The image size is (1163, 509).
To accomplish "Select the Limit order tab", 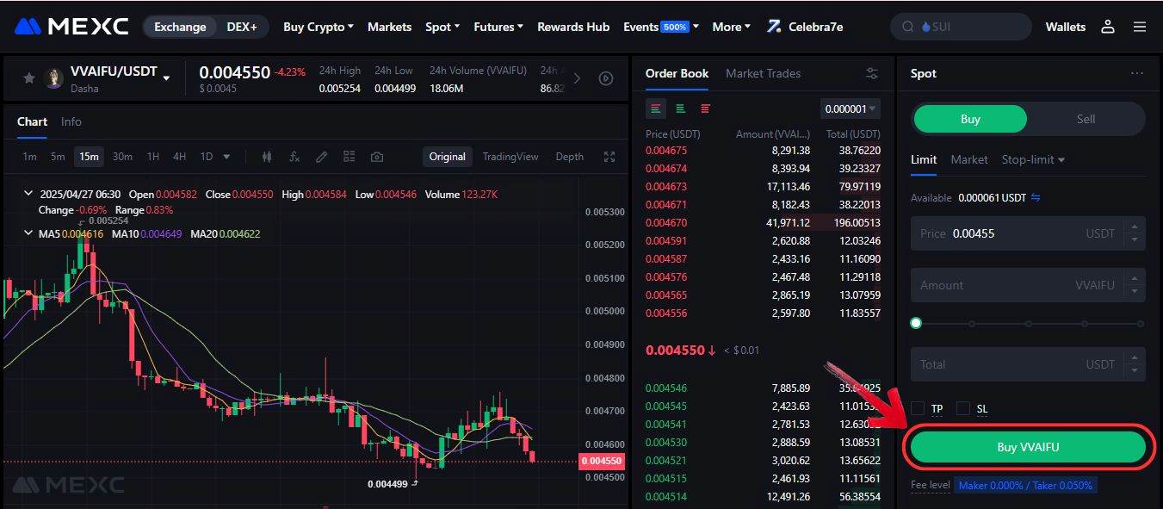I will coord(924,159).
